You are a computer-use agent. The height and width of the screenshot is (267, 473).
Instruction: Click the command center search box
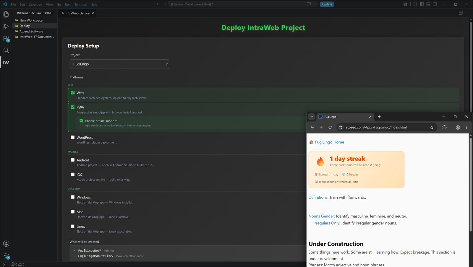coord(237,4)
